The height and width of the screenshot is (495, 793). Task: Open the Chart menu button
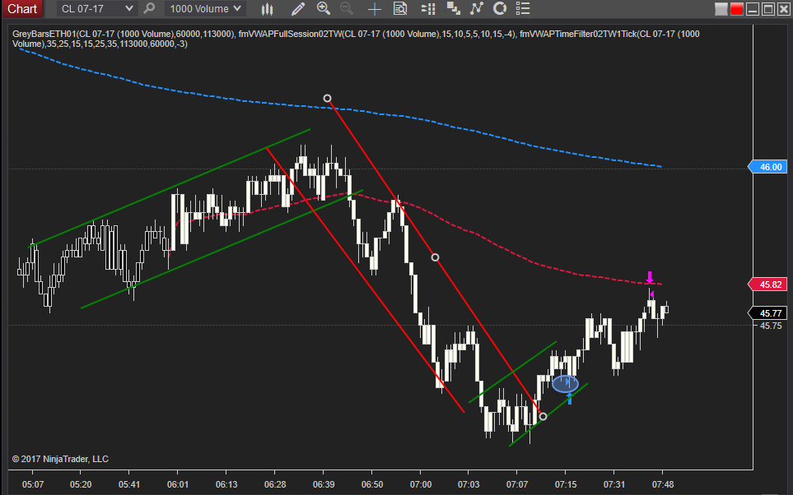(x=22, y=8)
